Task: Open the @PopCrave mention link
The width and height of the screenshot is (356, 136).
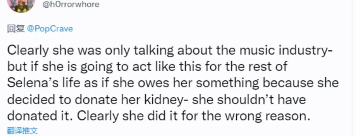Action: click(x=50, y=29)
